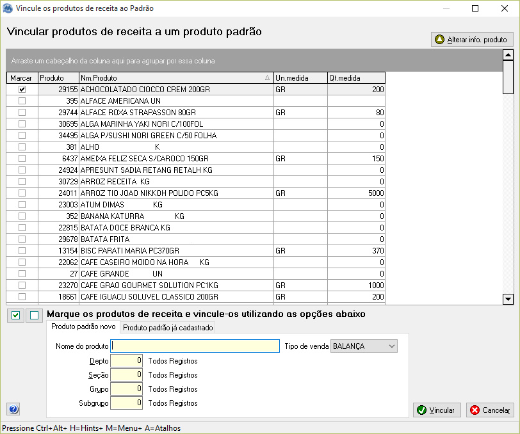520x434 pixels.
Task: Click the application icon in title bar
Action: point(7,8)
